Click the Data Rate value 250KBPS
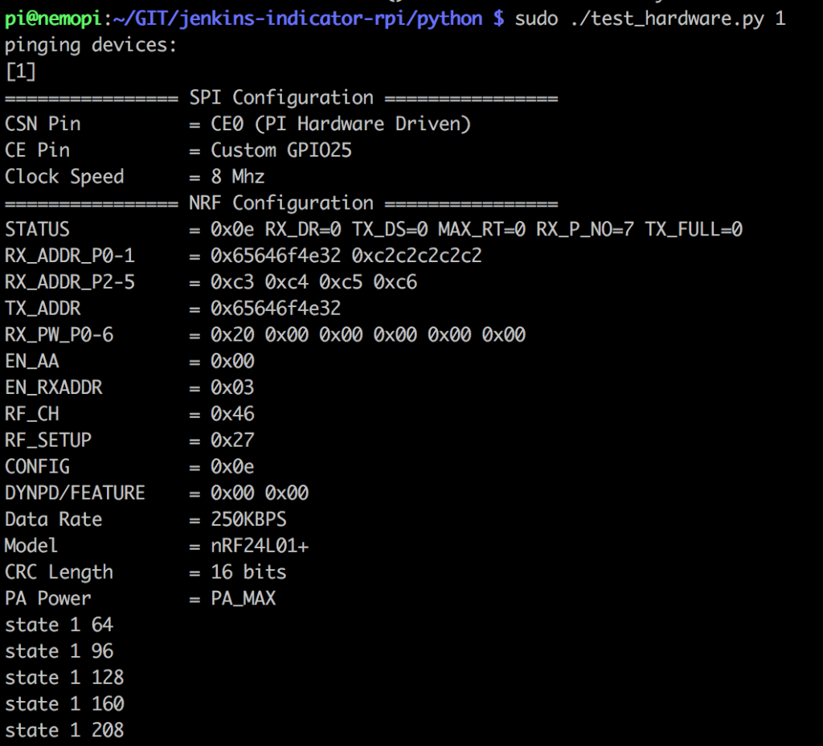The width and height of the screenshot is (823, 746). 248,519
